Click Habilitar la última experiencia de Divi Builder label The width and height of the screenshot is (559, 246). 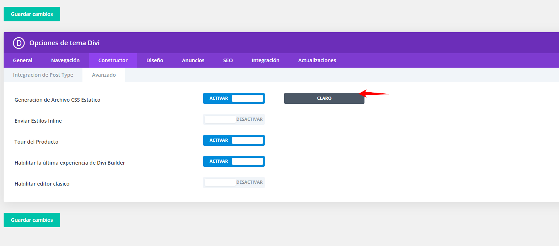point(70,163)
